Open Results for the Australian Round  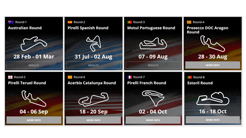coord(34,65)
